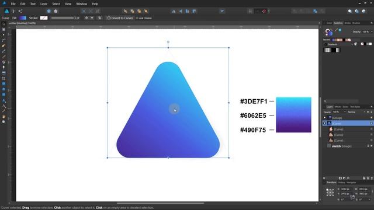
Task: Click the transform anchor point selector
Action: (x=330, y=192)
